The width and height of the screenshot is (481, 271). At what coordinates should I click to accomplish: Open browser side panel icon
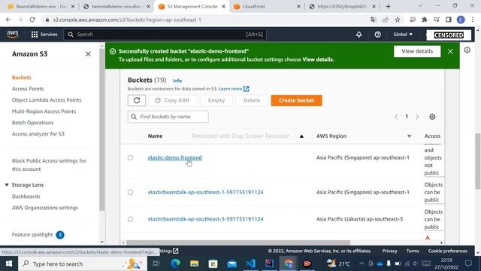point(449,20)
